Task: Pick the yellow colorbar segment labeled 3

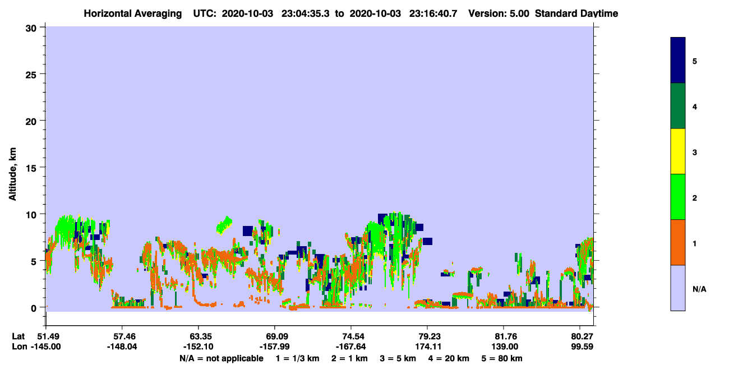Action: (678, 151)
